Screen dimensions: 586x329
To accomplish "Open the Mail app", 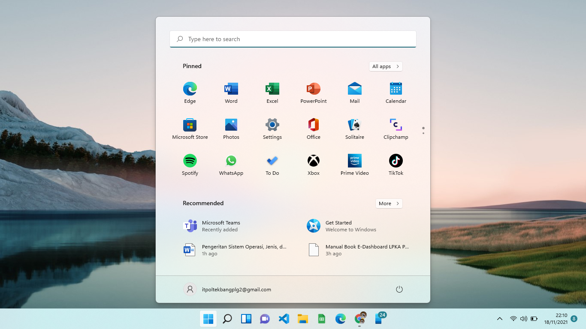I will [x=355, y=93].
